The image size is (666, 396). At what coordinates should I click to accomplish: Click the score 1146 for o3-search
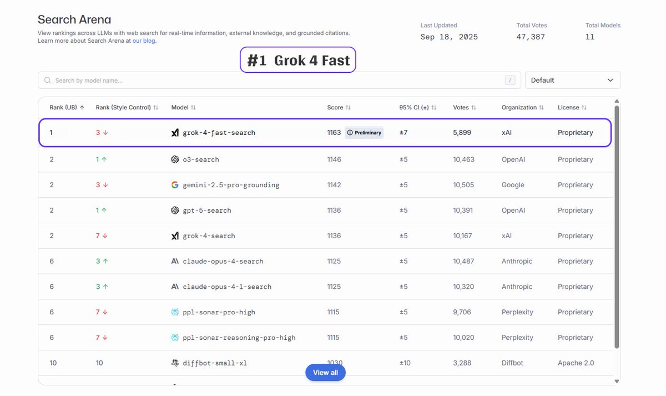click(334, 159)
